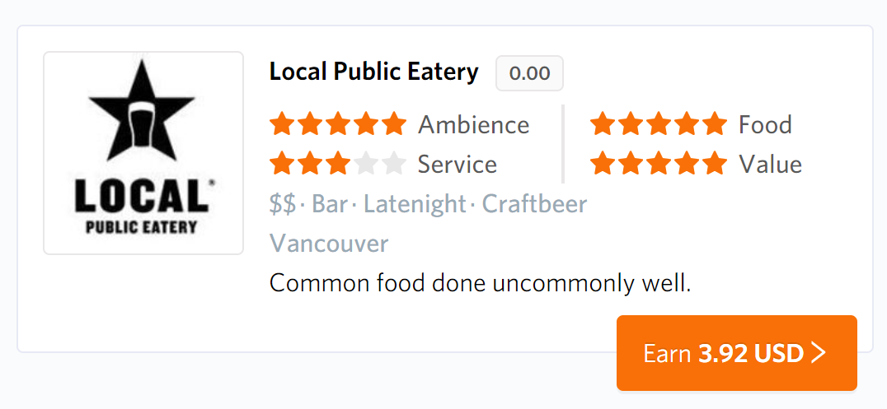Click the third star of Service rating
This screenshot has height=409, width=887.
pyautogui.click(x=338, y=164)
